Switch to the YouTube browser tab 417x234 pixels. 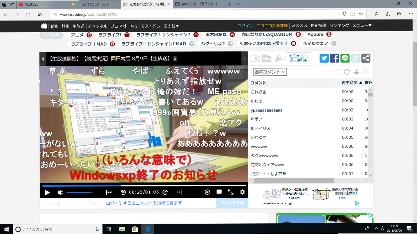click(x=31, y=4)
